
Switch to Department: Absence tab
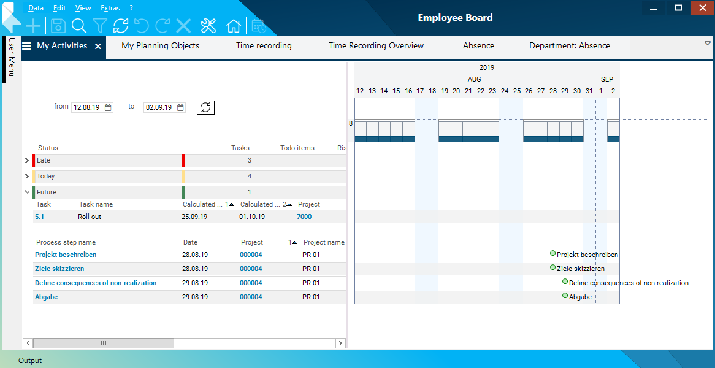[570, 46]
